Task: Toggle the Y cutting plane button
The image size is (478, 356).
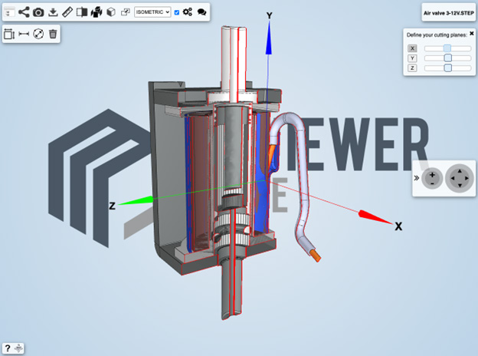Action: coord(412,58)
